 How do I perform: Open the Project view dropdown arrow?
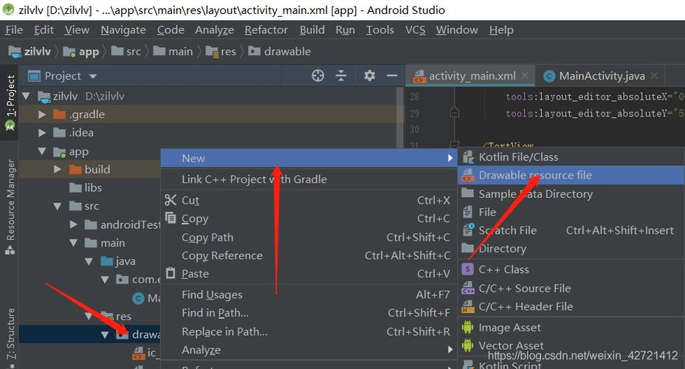pos(92,77)
